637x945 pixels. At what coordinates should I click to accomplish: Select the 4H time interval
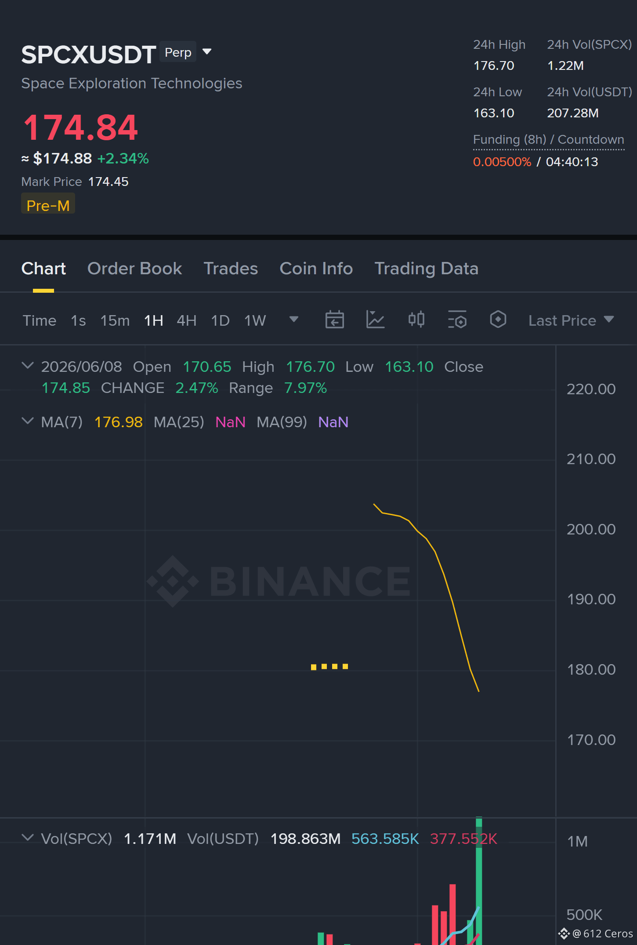pos(186,320)
